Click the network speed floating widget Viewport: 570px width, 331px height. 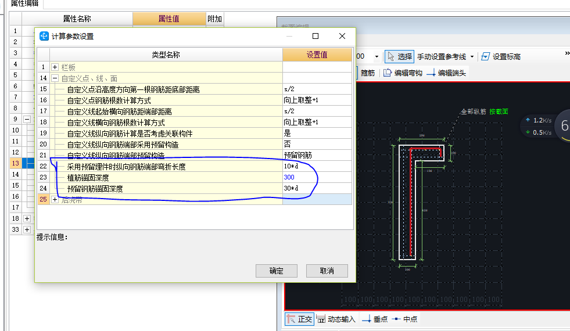(x=545, y=126)
